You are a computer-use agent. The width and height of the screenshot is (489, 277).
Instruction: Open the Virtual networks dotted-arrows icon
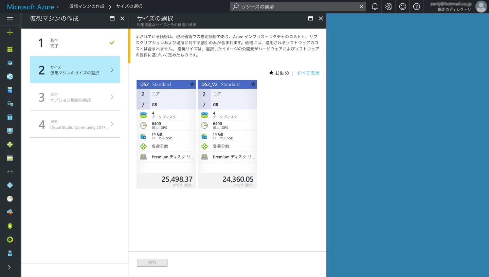click(x=10, y=172)
